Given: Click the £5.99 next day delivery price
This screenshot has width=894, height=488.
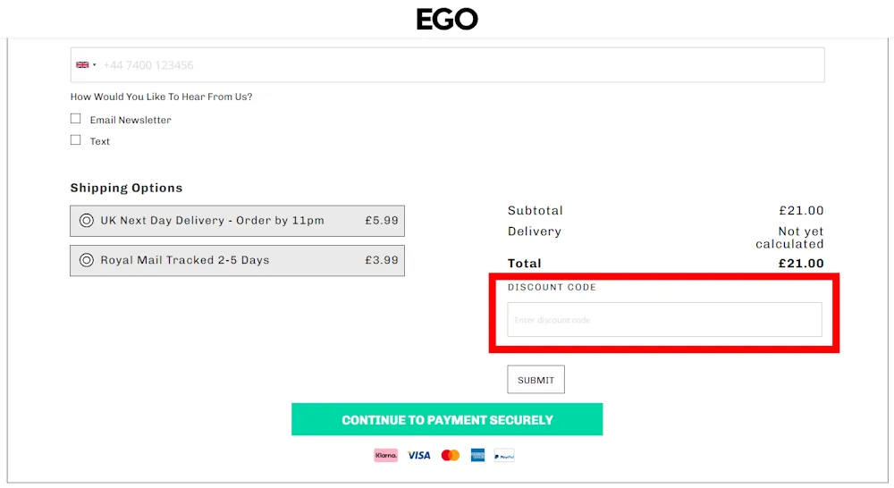Looking at the screenshot, I should pos(382,221).
